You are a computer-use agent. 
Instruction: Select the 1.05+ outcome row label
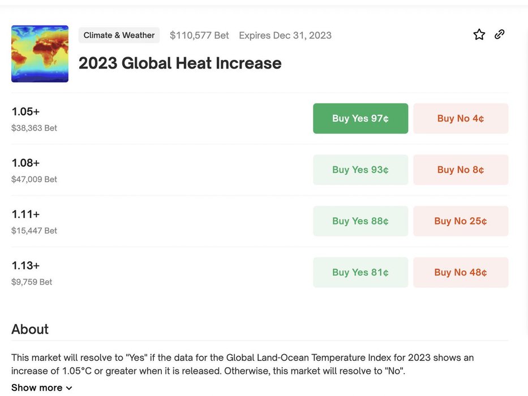click(x=25, y=111)
